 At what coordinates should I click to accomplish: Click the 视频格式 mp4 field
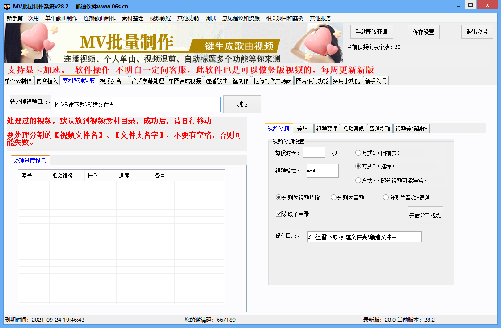(x=322, y=171)
